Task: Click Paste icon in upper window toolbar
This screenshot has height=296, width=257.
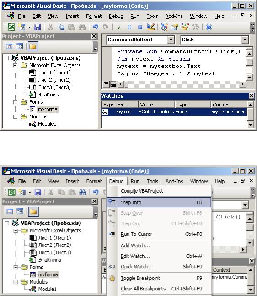Action: 71,27
